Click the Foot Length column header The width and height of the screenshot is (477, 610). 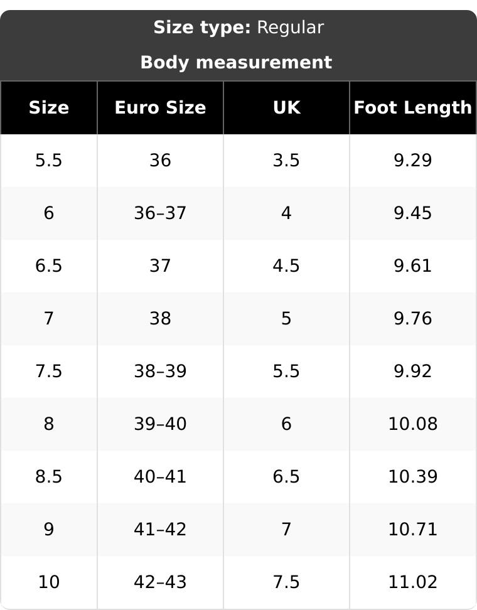413,108
